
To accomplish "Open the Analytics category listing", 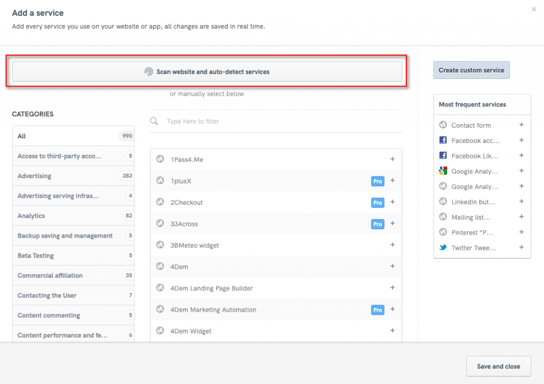I will [73, 215].
